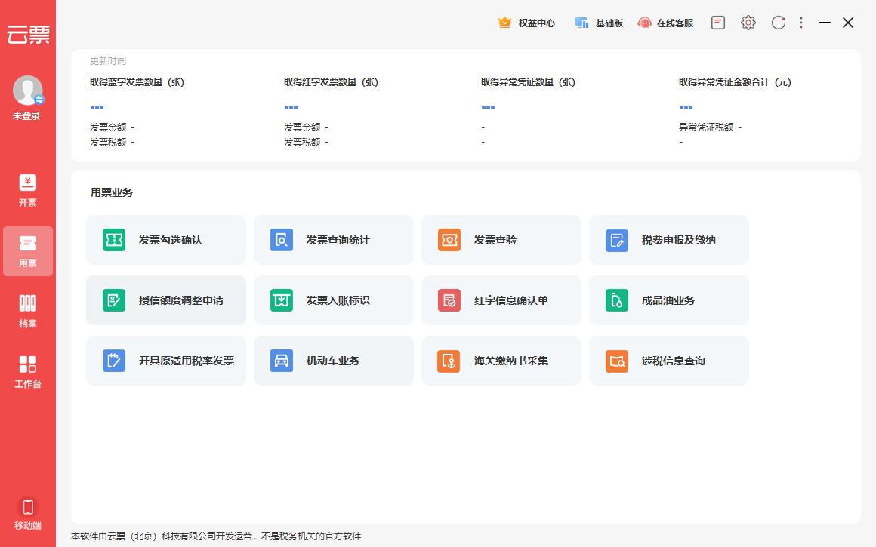The width and height of the screenshot is (876, 547).
Task: Go to the 工作台 sidebar section
Action: 28,372
